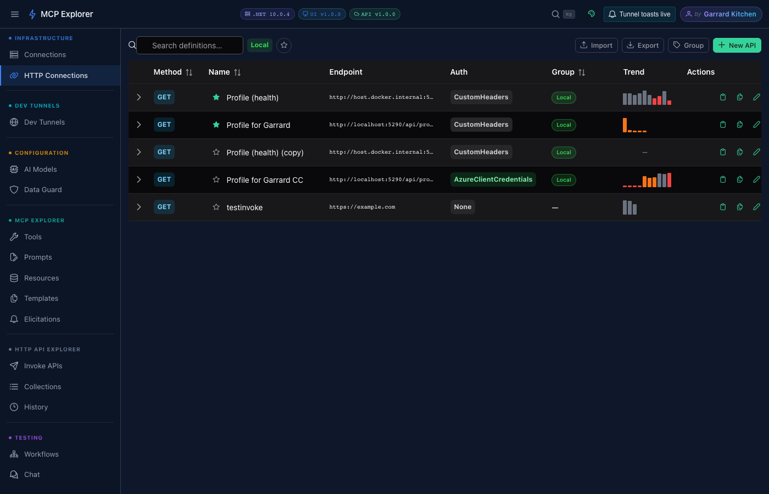This screenshot has height=494, width=769.
Task: Open the hamburger navigation menu
Action: (x=15, y=14)
